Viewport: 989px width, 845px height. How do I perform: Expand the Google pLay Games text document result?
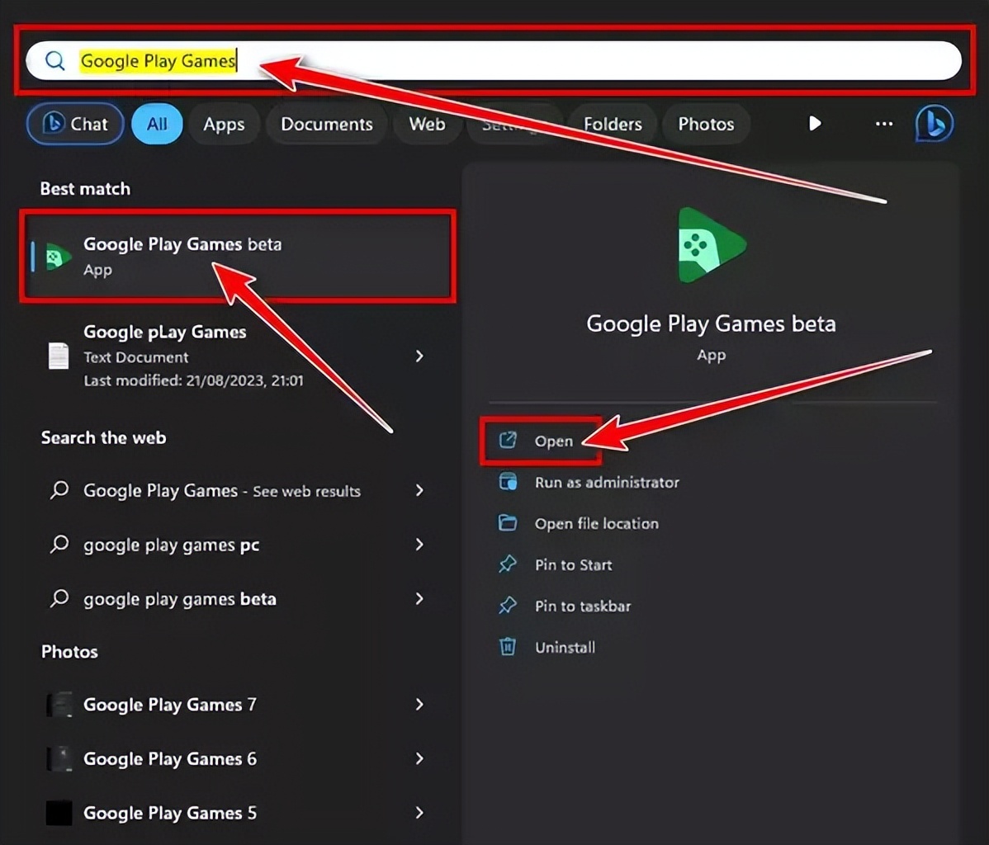tap(419, 356)
